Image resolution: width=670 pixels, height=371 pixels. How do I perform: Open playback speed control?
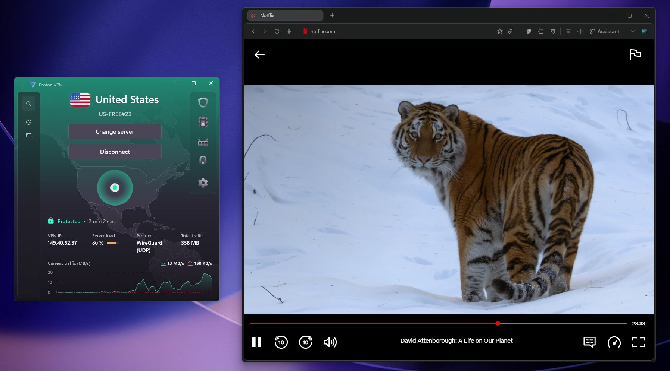614,342
